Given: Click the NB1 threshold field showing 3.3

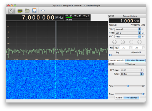Looking at the screenshot, I should point(124,48).
